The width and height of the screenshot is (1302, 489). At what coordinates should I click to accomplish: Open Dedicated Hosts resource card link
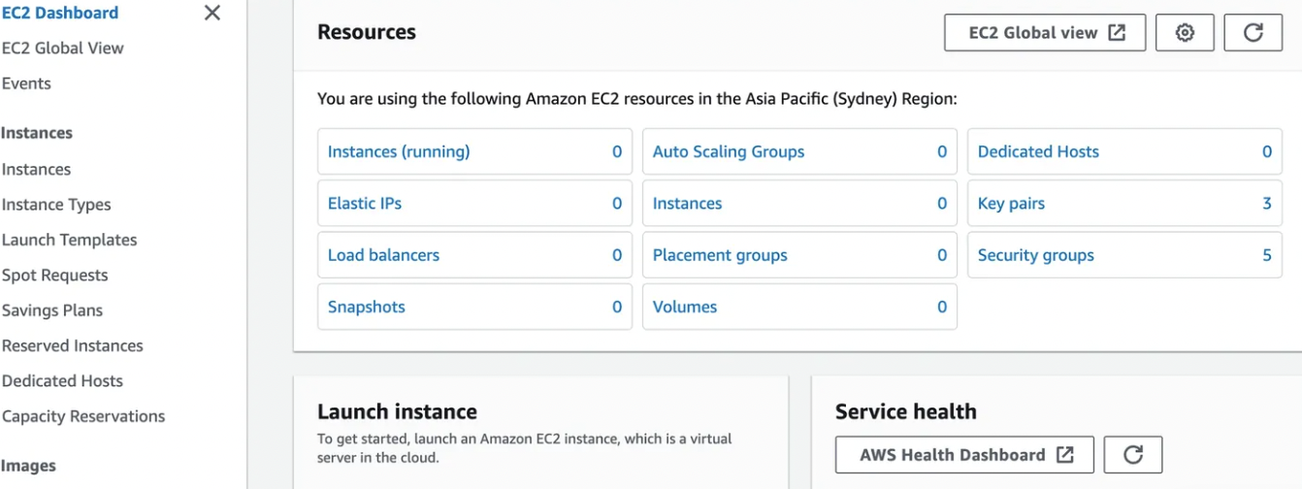click(1038, 151)
